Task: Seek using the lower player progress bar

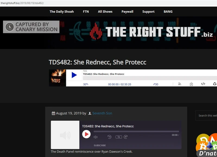Action: click(x=136, y=132)
